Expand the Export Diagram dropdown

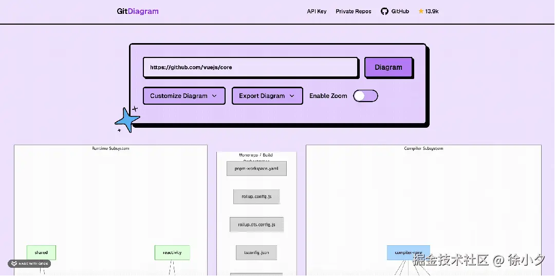267,96
